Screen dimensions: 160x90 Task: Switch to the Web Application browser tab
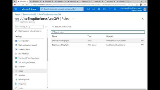click(x=35, y=1)
